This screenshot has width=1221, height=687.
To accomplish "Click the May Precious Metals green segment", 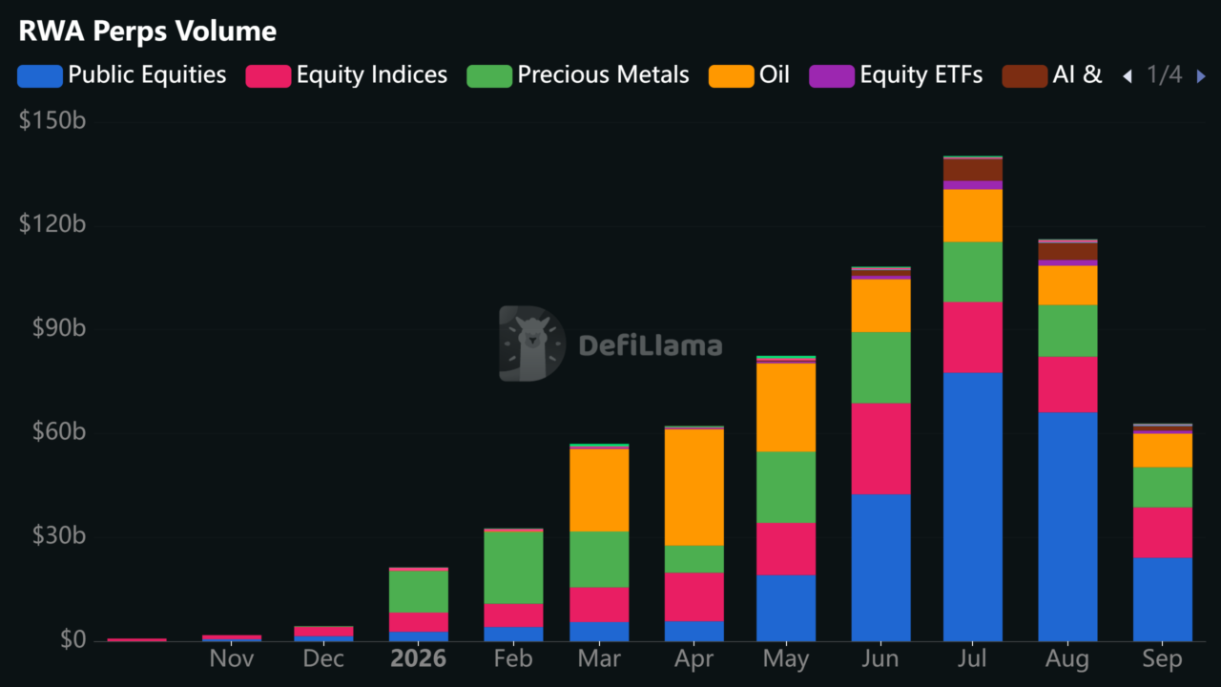I will (786, 487).
